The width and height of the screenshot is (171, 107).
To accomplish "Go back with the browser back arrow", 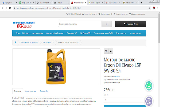I will point(3,8).
